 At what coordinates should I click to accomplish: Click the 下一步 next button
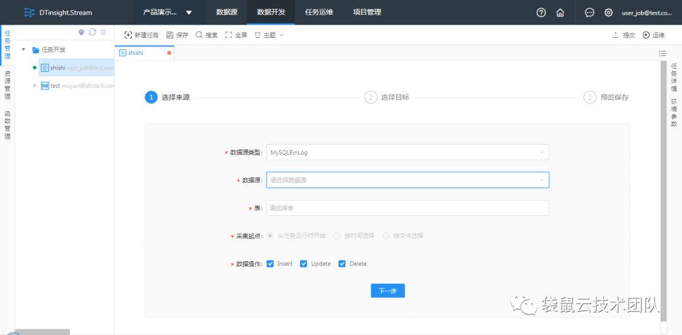tap(388, 291)
